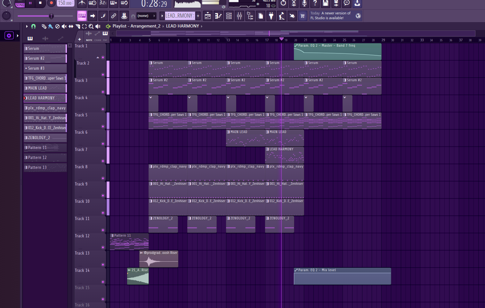This screenshot has height=308, width=485.
Task: Select the playlist mute tool
Action: [x=64, y=26]
